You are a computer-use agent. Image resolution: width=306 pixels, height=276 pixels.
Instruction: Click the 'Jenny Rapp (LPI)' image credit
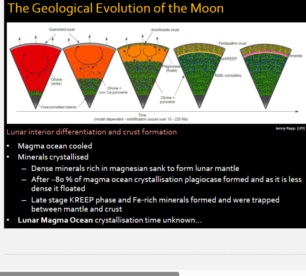pyautogui.click(x=290, y=128)
